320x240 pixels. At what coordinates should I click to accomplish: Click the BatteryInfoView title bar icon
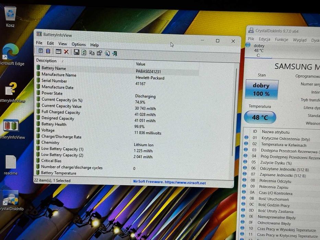(x=39, y=34)
